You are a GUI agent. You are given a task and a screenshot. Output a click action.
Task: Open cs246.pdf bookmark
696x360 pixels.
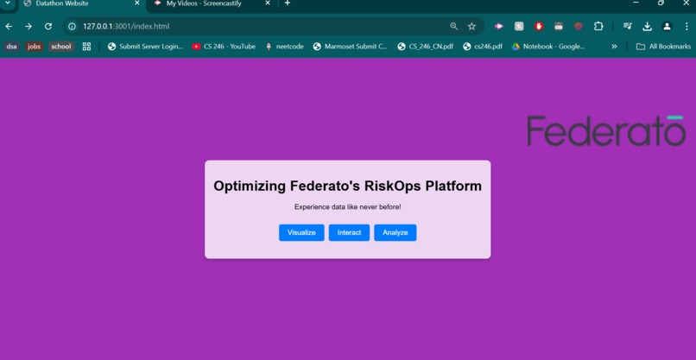tap(483, 46)
